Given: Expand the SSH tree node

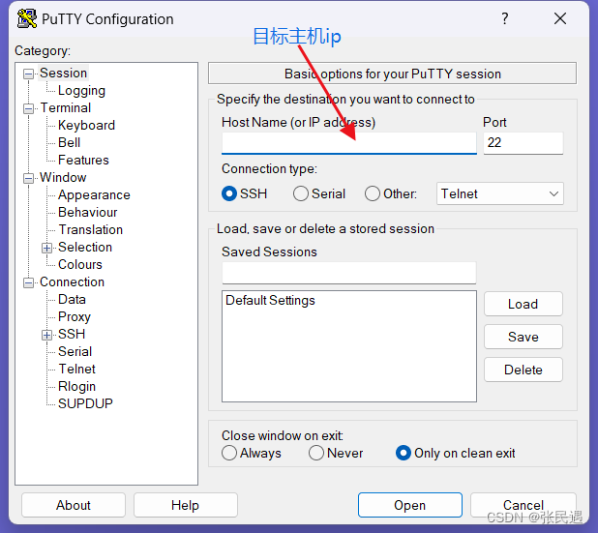Looking at the screenshot, I should coord(46,335).
